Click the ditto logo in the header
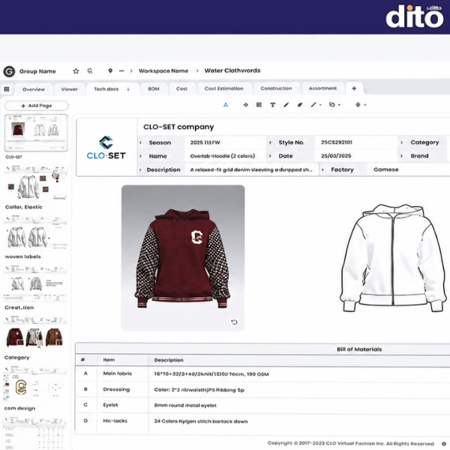 point(415,16)
